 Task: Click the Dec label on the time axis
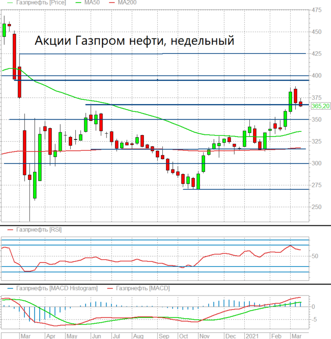231,336
